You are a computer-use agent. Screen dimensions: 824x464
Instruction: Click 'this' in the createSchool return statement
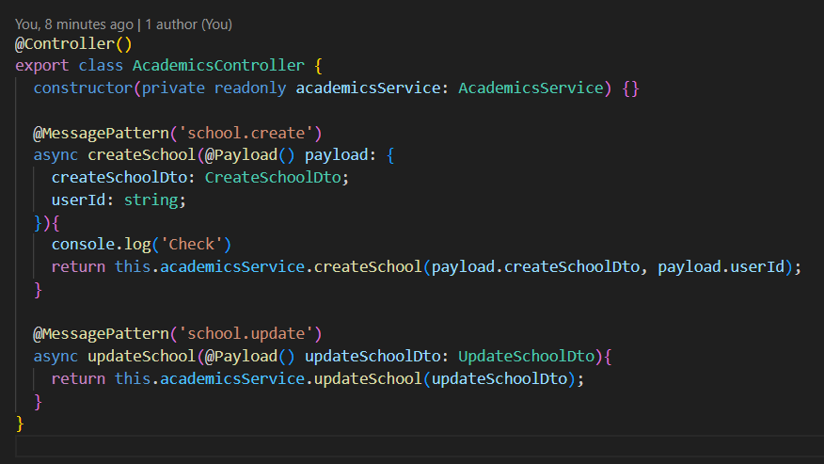[x=133, y=266]
